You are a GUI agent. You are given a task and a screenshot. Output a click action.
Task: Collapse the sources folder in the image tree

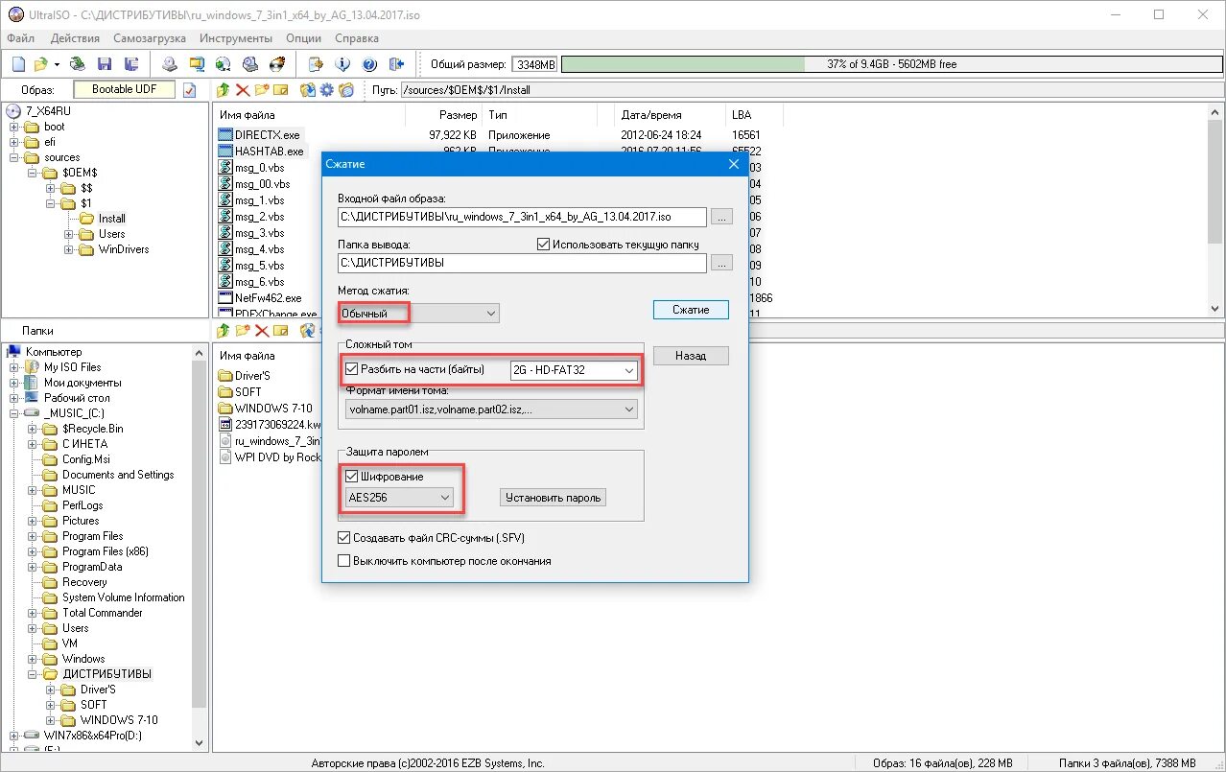15,157
